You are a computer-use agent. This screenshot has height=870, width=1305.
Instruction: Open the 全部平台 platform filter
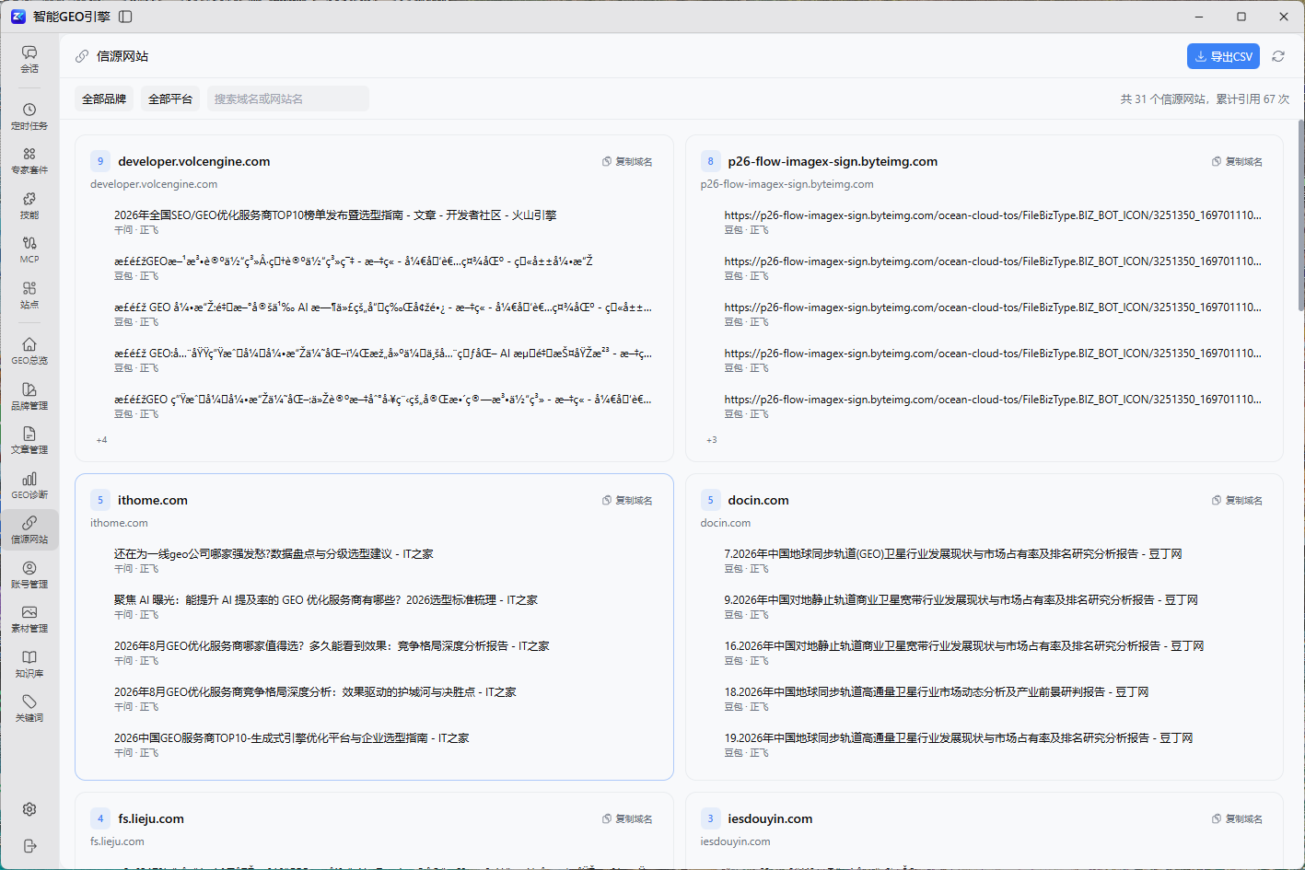coord(170,99)
